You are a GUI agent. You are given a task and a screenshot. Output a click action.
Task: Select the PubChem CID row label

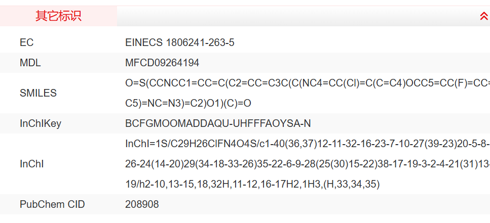pos(52,204)
